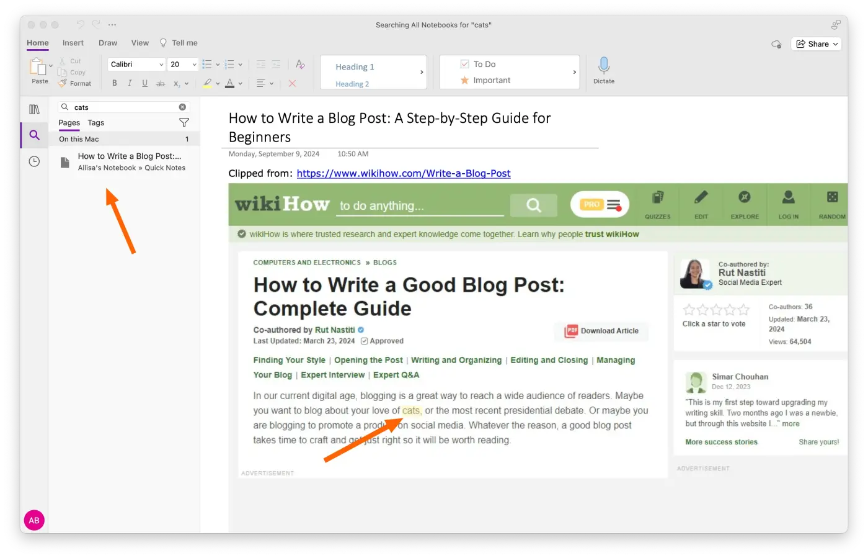Clear the cats search with X button
This screenshot has width=868, height=558.
[x=182, y=107]
